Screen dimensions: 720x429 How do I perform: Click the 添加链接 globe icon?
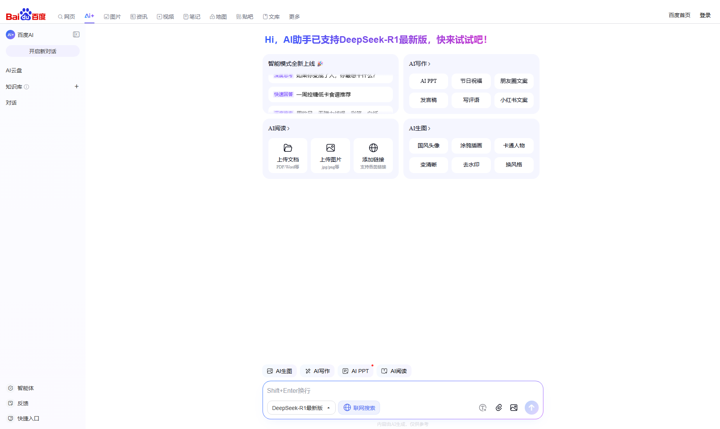pos(373,148)
